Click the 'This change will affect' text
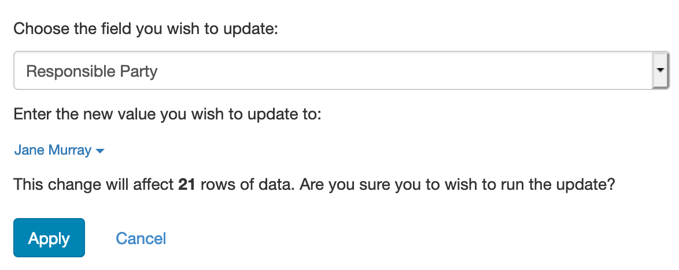The image size is (679, 270). tap(93, 185)
